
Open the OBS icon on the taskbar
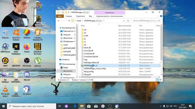pyautogui.click(x=110, y=106)
